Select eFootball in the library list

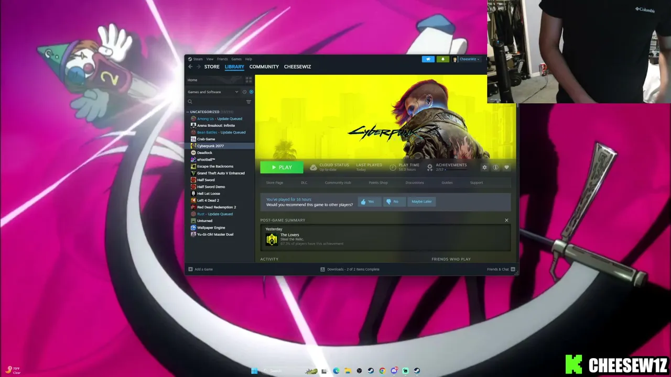pyautogui.click(x=220, y=160)
